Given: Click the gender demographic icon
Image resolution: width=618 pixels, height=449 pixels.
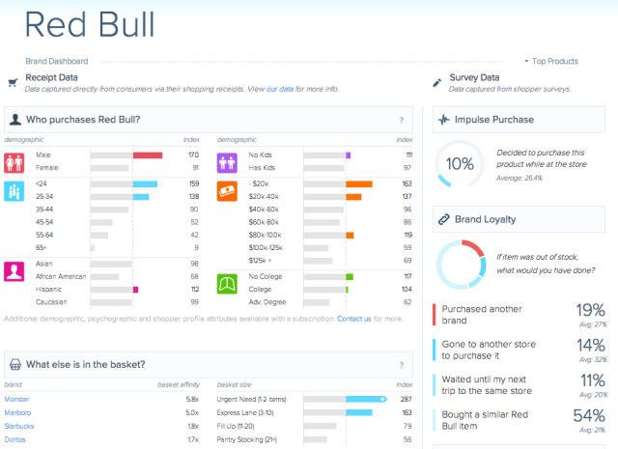Looking at the screenshot, I should tap(17, 160).
